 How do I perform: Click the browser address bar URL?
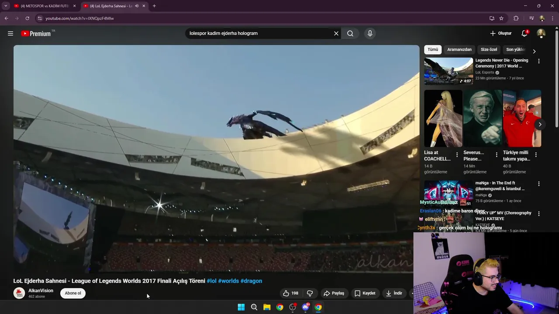pos(79,18)
